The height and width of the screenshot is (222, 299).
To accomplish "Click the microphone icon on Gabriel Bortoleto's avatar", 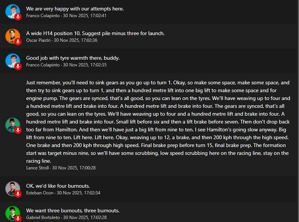I will pos(18,218).
